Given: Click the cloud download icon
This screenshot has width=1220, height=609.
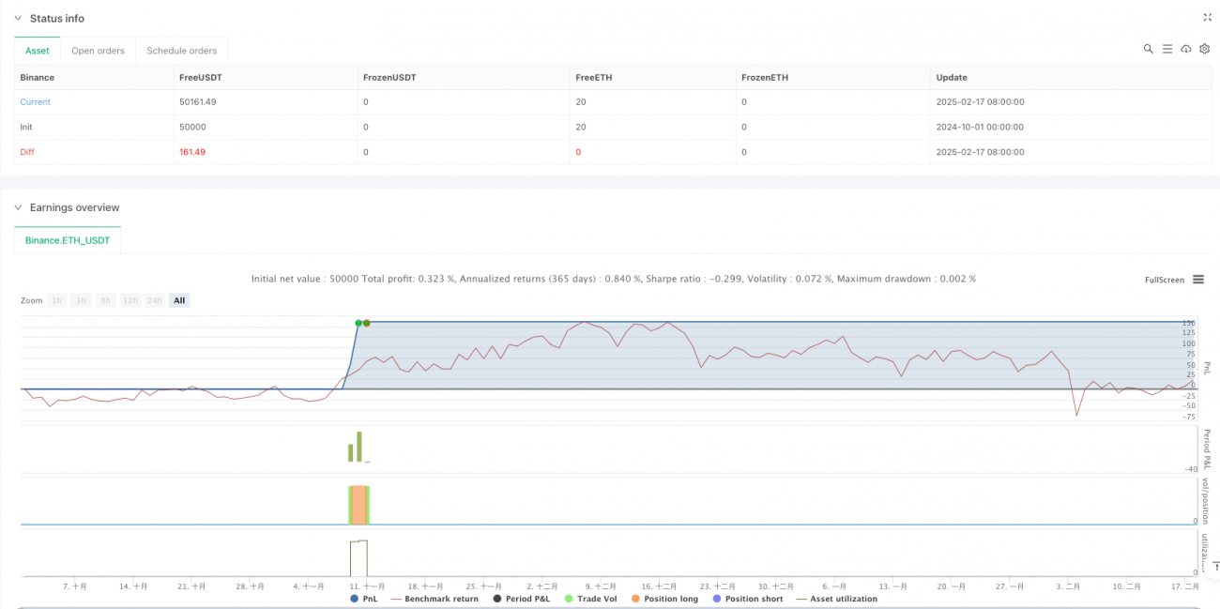Looking at the screenshot, I should 1186,49.
